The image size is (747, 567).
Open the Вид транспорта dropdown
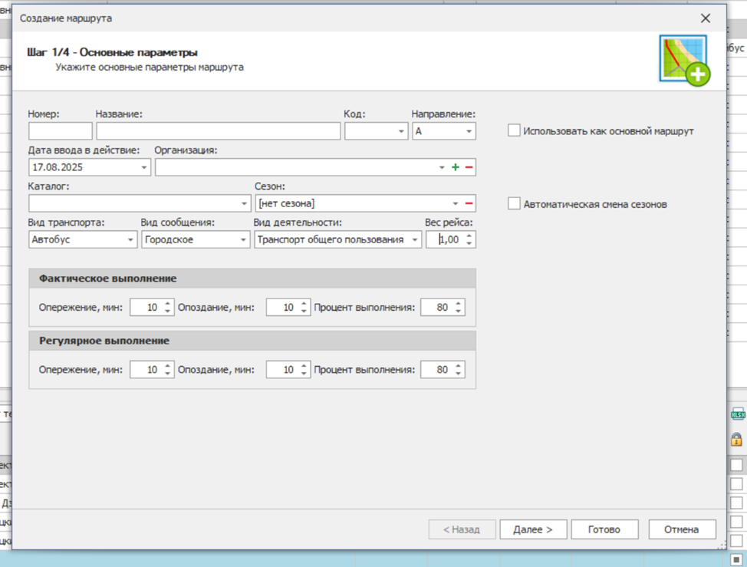(130, 240)
